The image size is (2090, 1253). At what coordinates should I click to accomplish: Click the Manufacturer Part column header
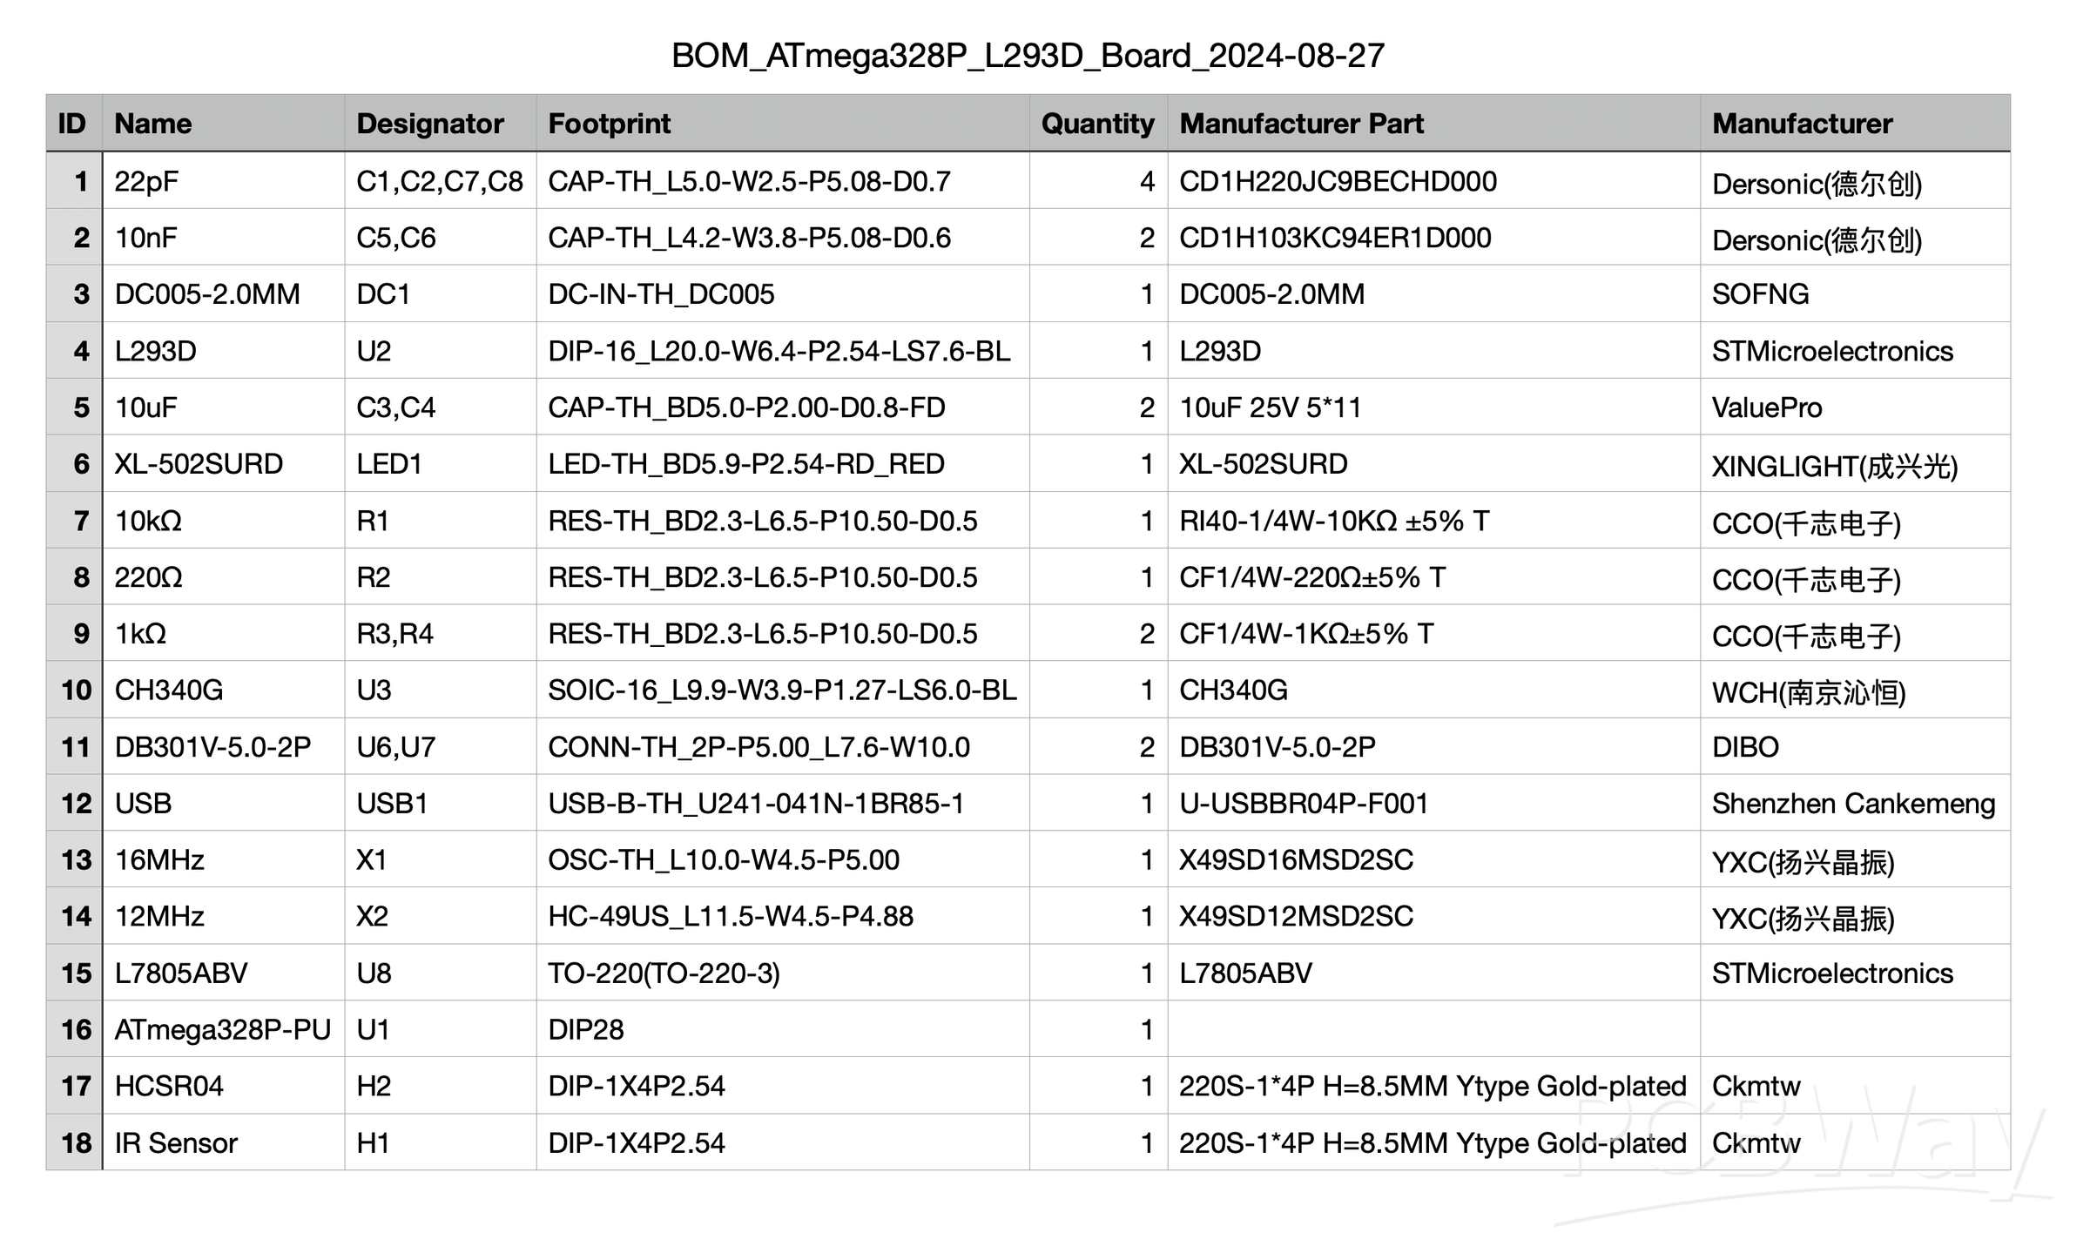tap(1301, 124)
